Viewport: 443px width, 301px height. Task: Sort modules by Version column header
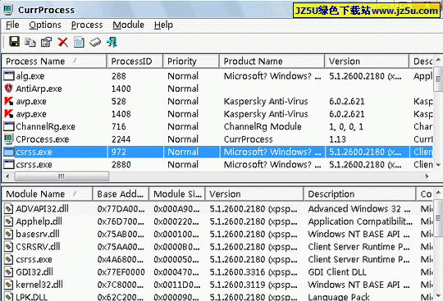[254, 194]
